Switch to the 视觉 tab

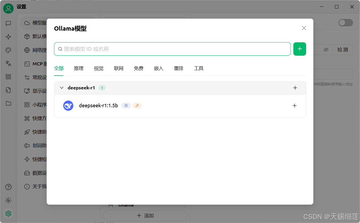click(x=99, y=68)
